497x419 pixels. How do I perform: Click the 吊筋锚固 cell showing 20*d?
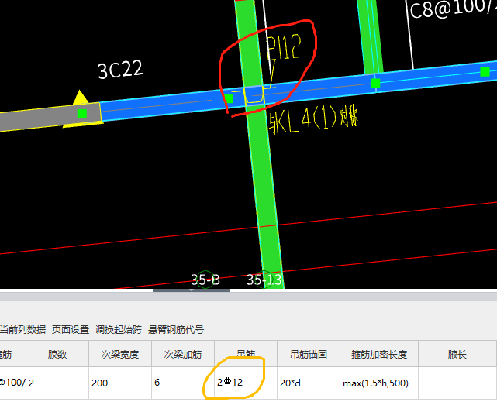[309, 383]
